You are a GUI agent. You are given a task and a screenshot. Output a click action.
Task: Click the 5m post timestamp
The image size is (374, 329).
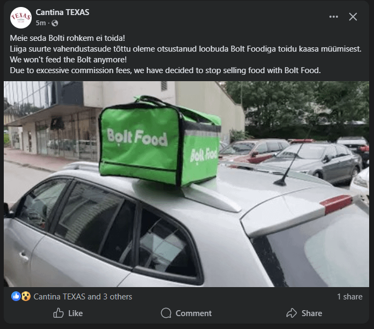pyautogui.click(x=41, y=23)
